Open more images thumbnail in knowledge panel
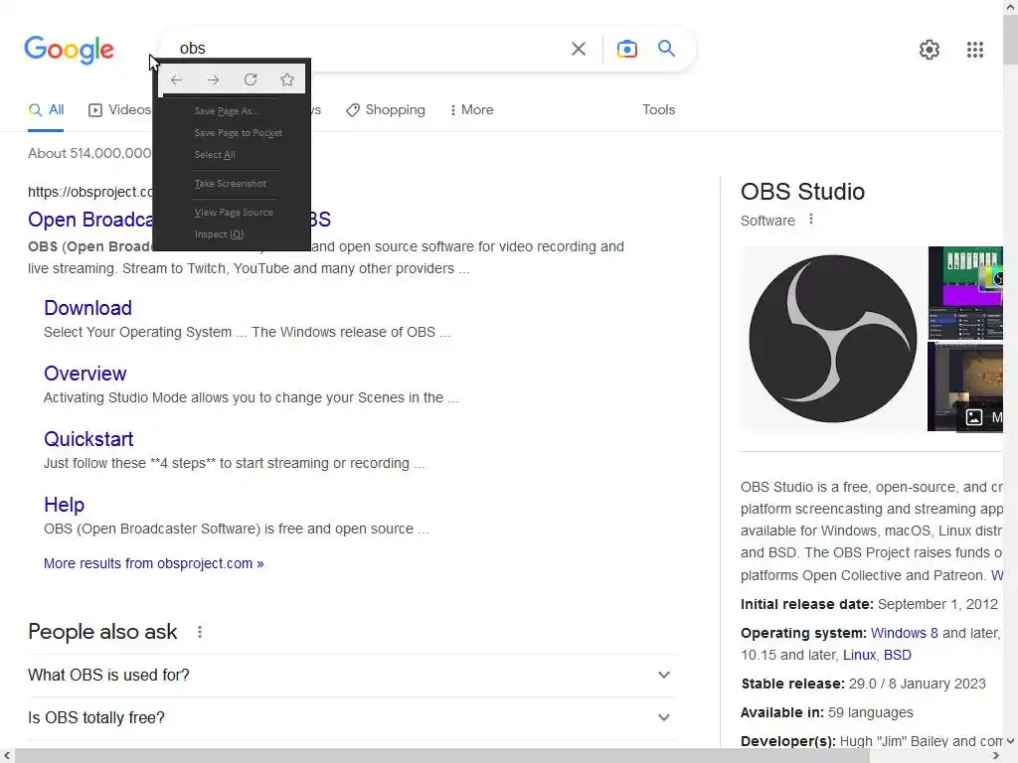Screen dimensions: 1018x763 click(965, 386)
